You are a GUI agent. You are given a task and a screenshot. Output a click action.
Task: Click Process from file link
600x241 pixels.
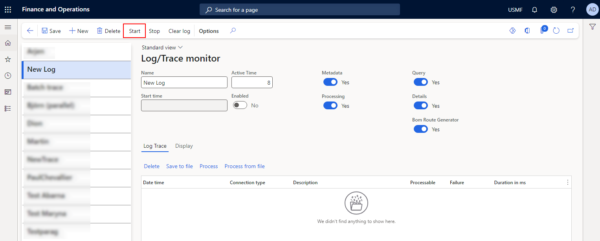coord(245,167)
